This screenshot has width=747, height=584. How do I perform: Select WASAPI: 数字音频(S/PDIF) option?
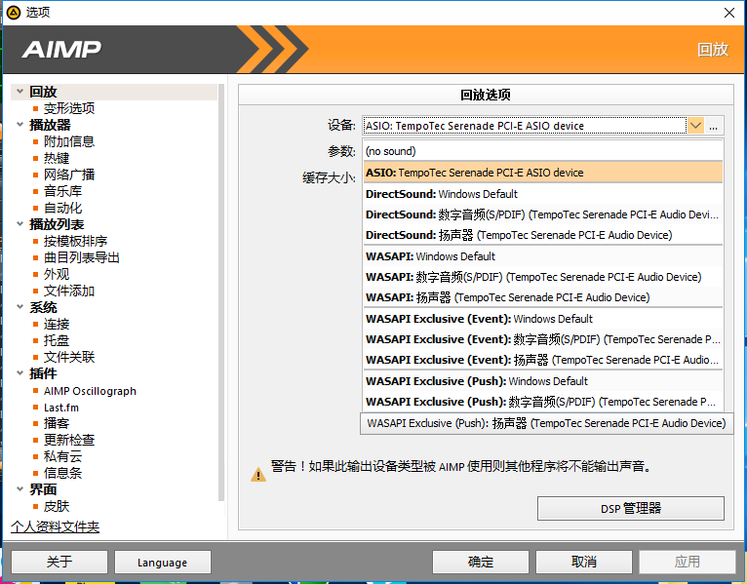(x=542, y=277)
